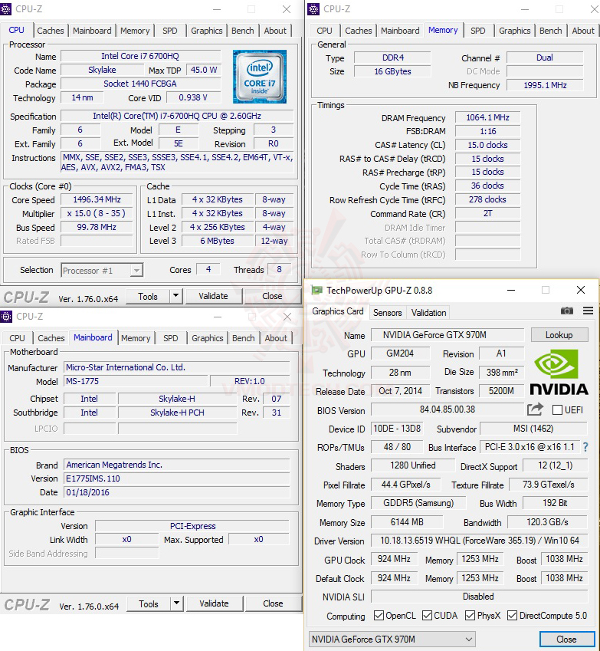
Task: Capture GPU-Z screenshot with camera icon
Action: (567, 311)
